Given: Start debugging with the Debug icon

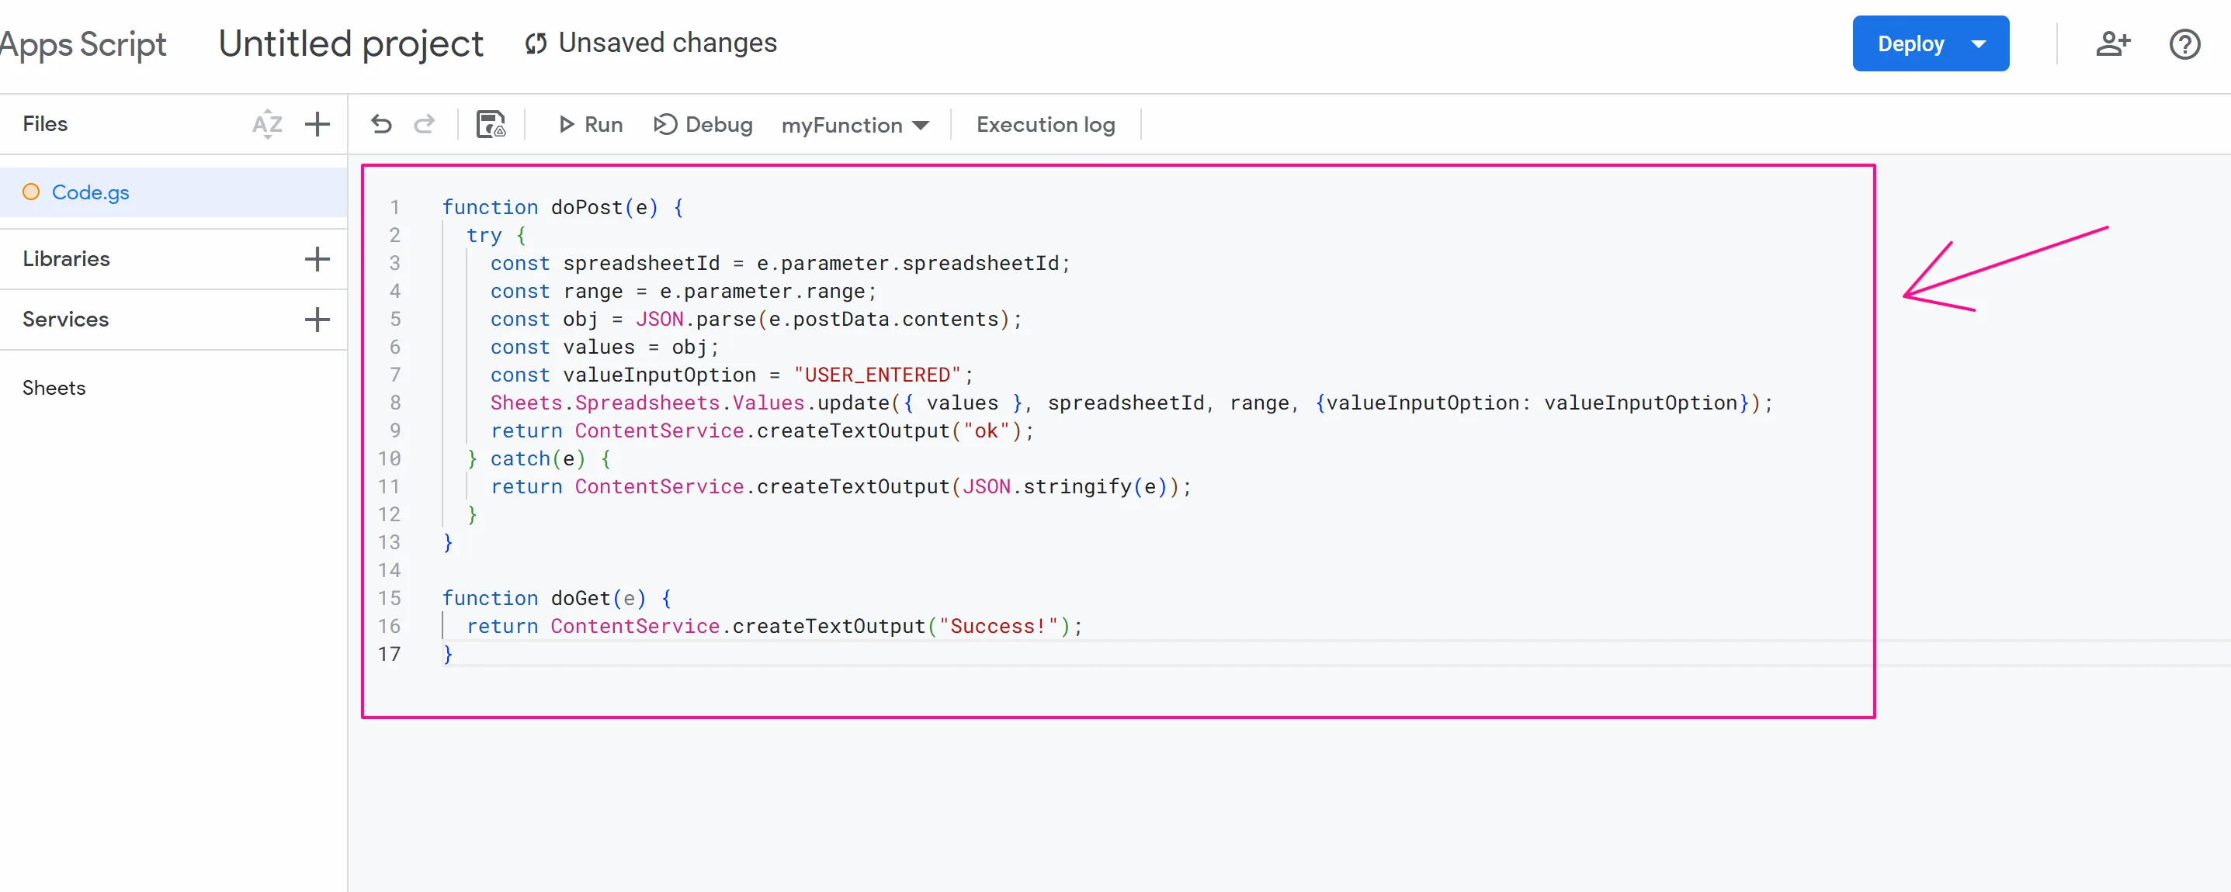Looking at the screenshot, I should click(665, 124).
